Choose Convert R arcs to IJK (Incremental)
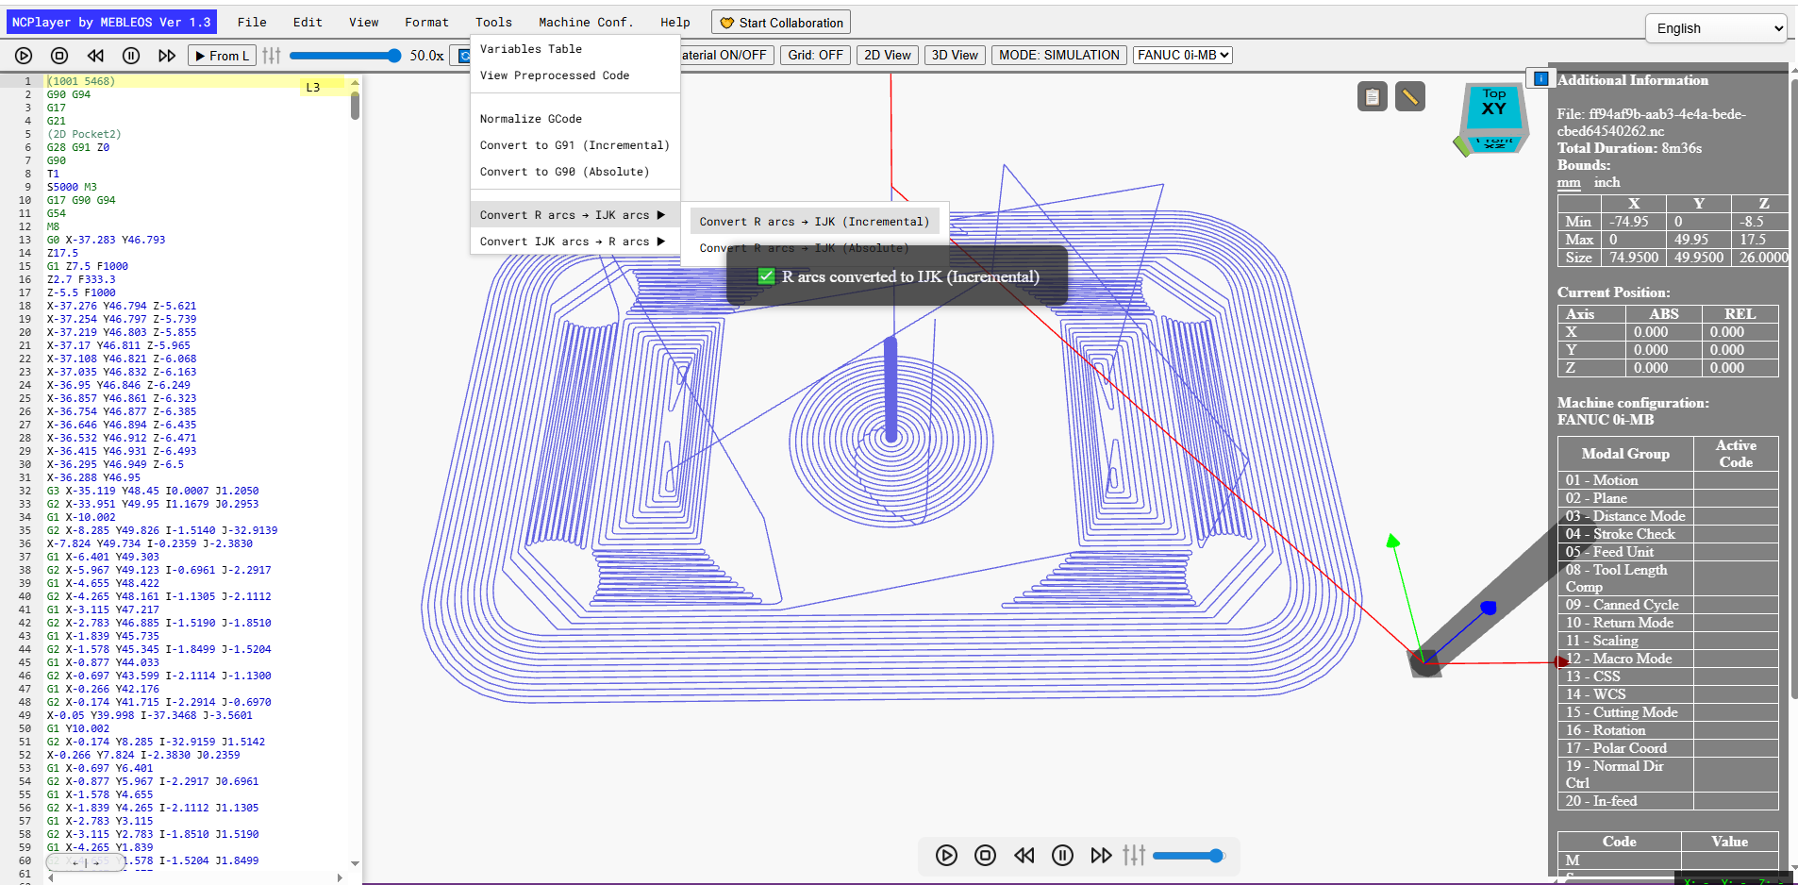Image resolution: width=1798 pixels, height=885 pixels. 814,222
